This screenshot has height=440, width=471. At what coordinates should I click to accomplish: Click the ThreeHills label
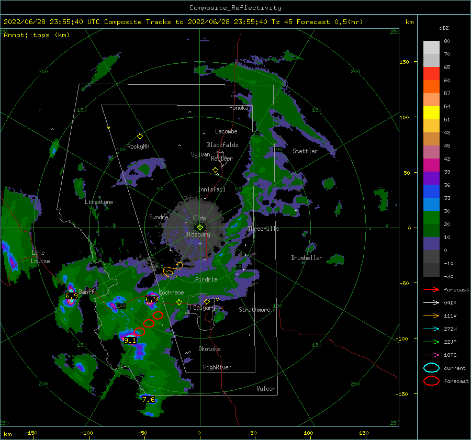point(263,229)
